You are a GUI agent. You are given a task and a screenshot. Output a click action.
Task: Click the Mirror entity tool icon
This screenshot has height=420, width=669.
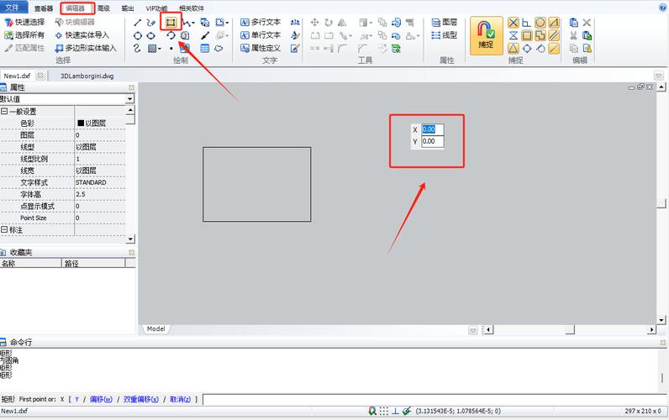(x=342, y=22)
